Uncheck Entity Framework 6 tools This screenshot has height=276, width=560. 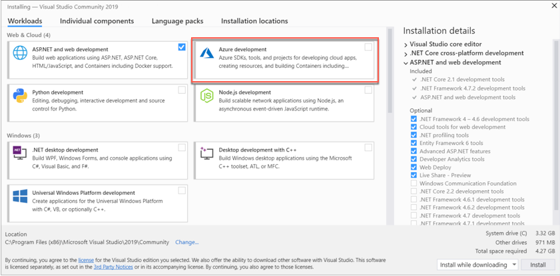(414, 143)
